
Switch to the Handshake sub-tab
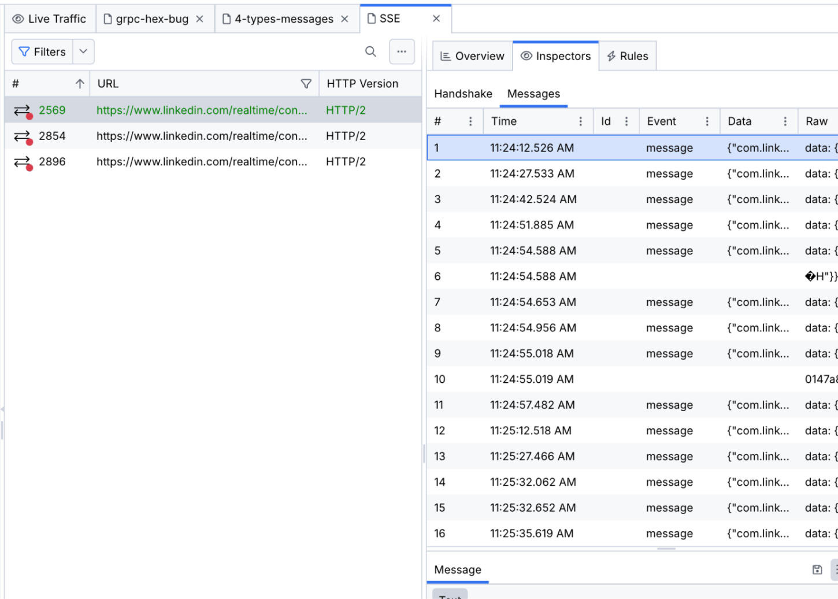point(463,94)
